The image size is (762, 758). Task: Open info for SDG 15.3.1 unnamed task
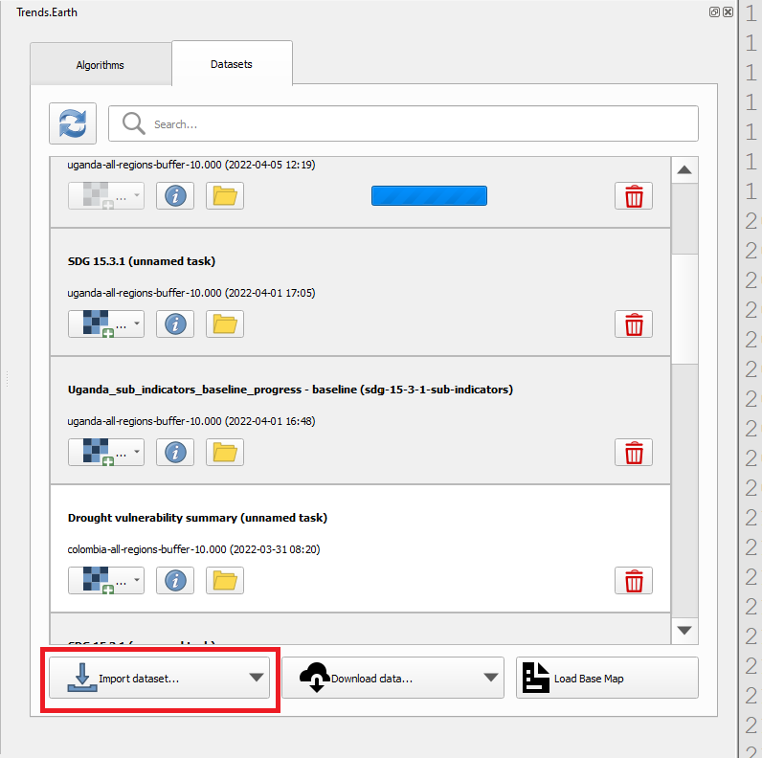coord(174,324)
